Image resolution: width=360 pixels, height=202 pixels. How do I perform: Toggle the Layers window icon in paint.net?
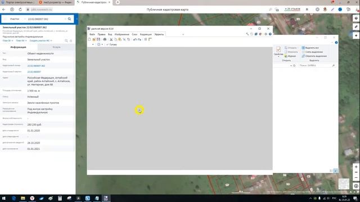pyautogui.click(x=256, y=34)
